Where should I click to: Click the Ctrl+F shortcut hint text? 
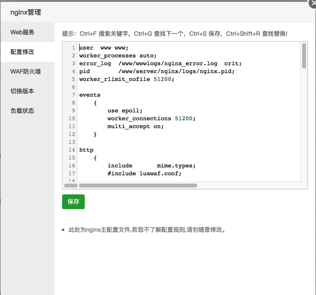pyautogui.click(x=104, y=33)
